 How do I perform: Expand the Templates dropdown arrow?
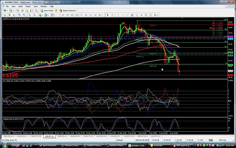point(54,15)
